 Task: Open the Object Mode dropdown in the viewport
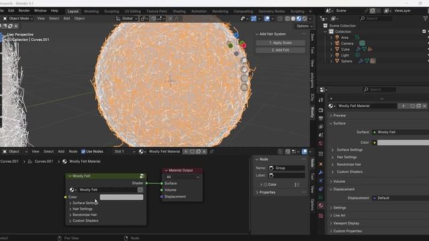click(x=18, y=19)
